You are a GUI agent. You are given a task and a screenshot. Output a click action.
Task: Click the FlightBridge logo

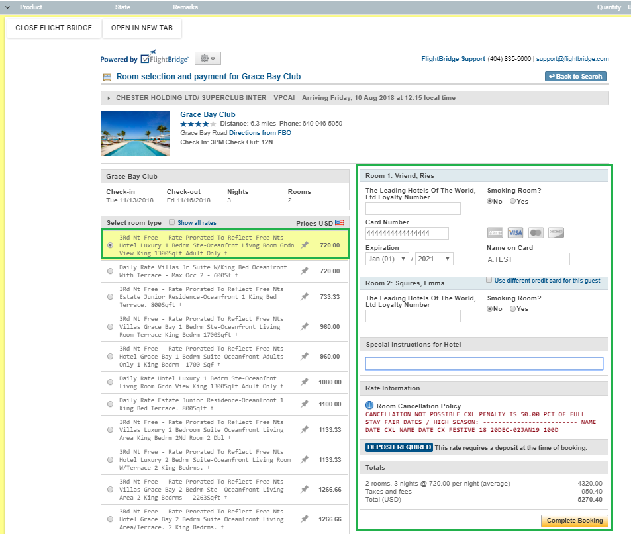click(x=165, y=57)
